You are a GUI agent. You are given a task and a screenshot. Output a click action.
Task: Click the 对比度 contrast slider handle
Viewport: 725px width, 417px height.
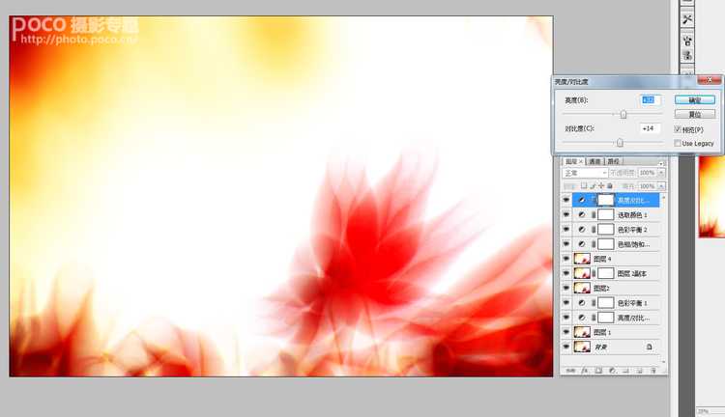click(620, 143)
